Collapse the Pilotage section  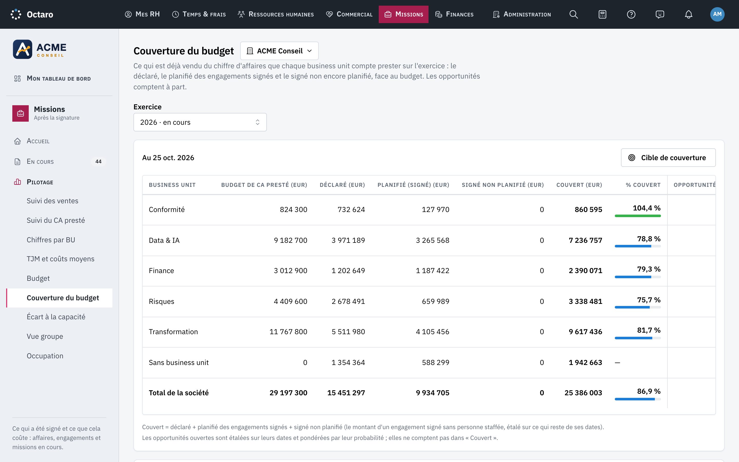[x=59, y=182]
